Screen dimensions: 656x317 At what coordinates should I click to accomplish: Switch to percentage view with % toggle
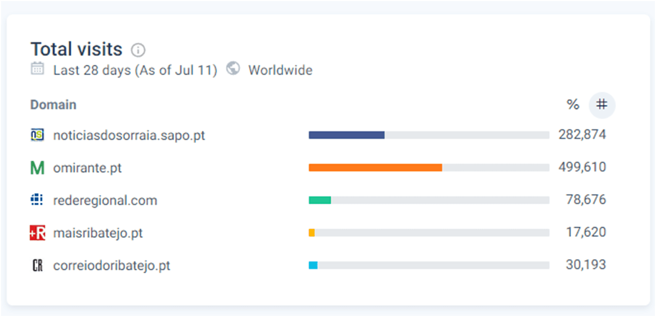click(573, 105)
